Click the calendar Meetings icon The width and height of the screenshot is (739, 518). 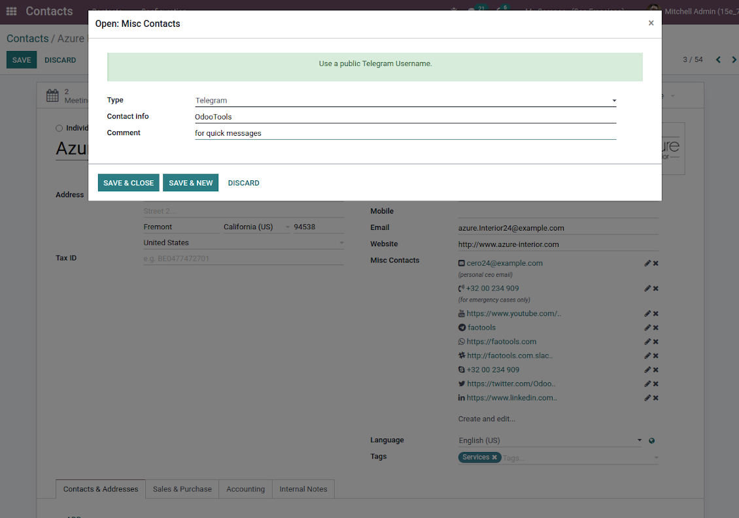pos(52,96)
